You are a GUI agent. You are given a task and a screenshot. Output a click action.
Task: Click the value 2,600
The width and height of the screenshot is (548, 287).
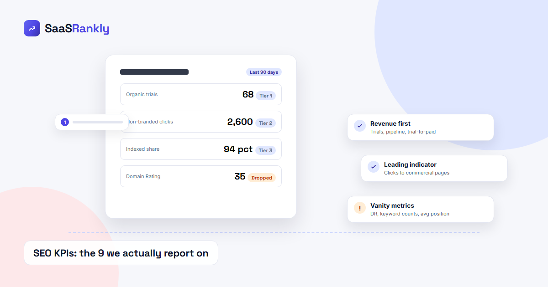(x=240, y=122)
